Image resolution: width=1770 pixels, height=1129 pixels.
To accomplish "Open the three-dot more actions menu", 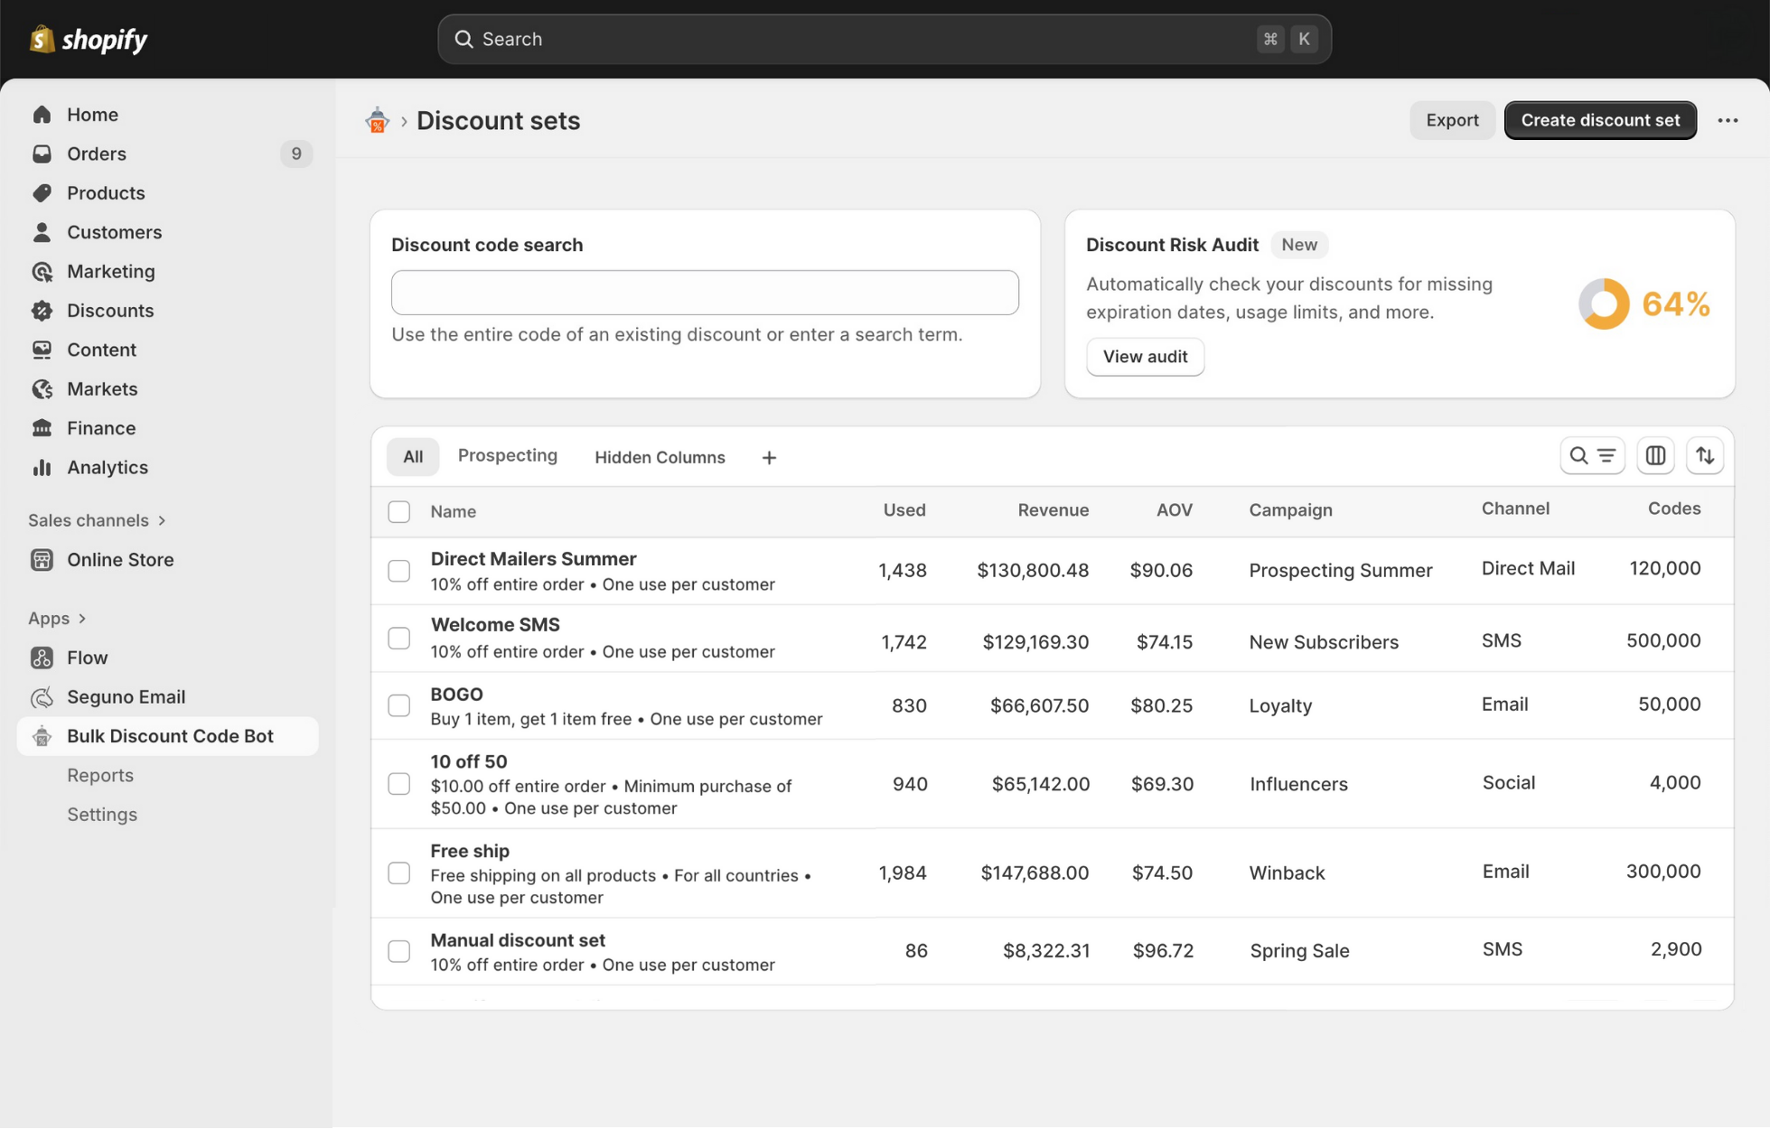I will [x=1727, y=120].
